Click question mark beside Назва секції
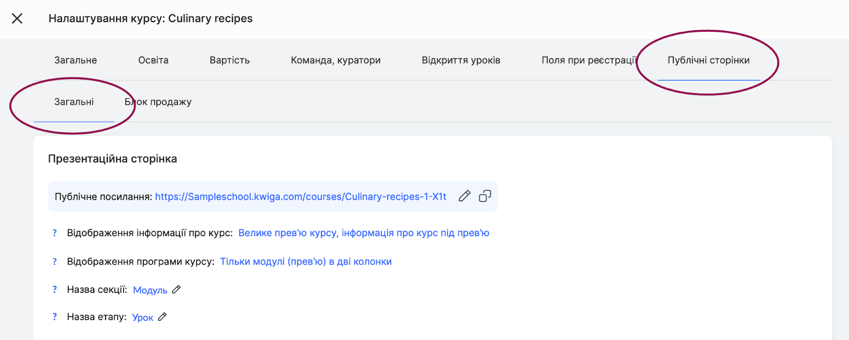The image size is (849, 340). 55,290
